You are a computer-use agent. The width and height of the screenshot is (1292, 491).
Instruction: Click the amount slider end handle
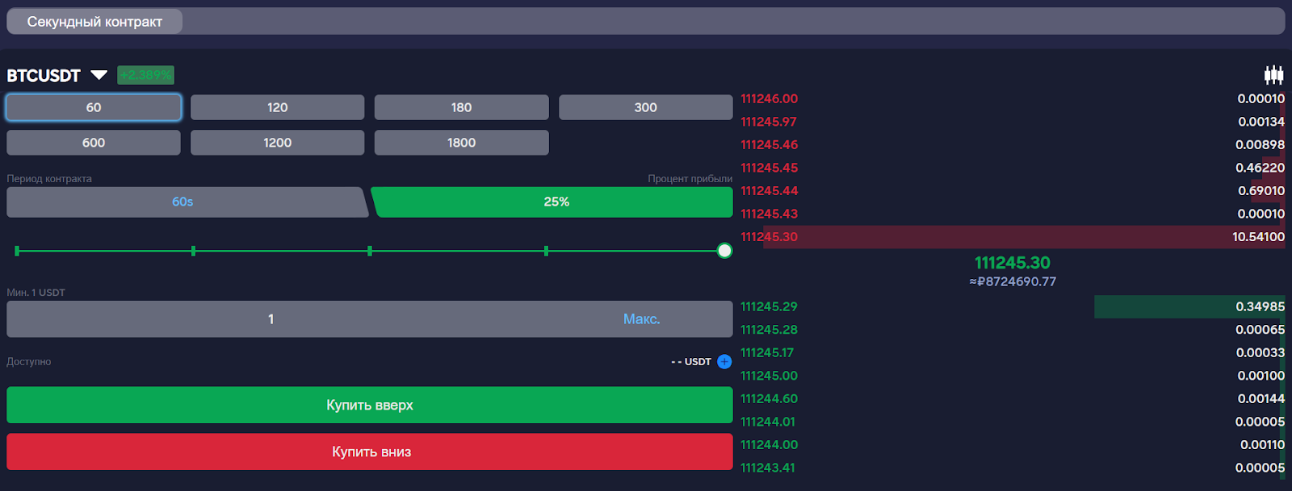[x=724, y=251]
